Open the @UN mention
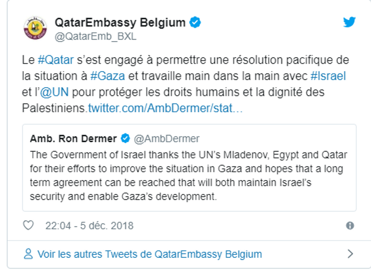The width and height of the screenshot is (371, 270). pos(54,92)
